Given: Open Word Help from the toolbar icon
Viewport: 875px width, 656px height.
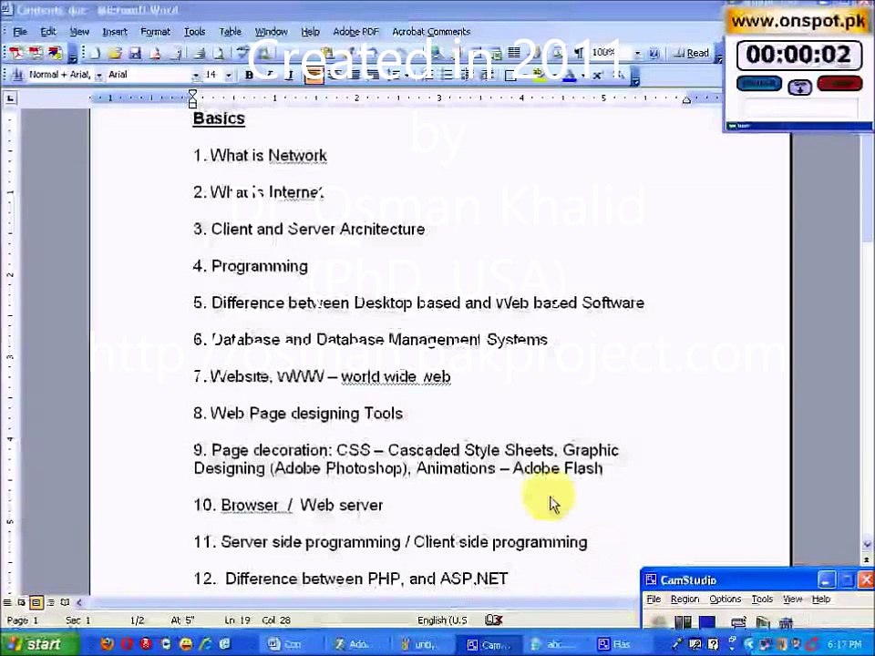Looking at the screenshot, I should (x=654, y=53).
